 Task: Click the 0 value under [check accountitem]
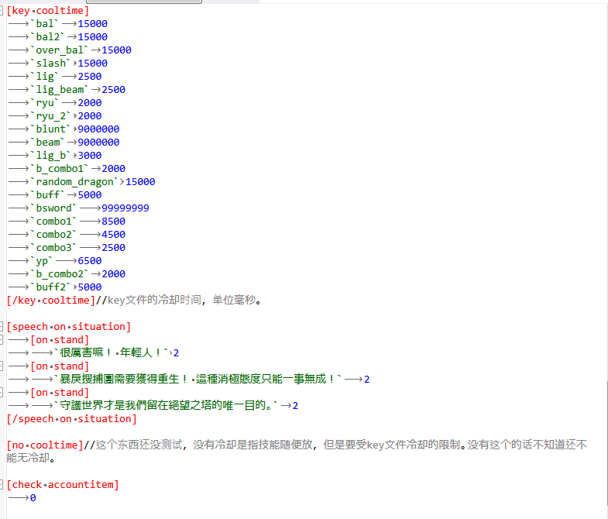coord(33,498)
